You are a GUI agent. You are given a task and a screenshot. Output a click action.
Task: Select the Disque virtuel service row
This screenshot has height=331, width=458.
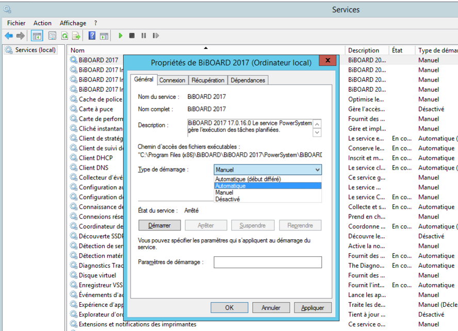click(97, 275)
